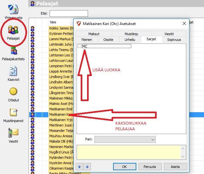This screenshot has height=174, width=204.
Task: Click player icon next to Mäkelä Olli
Action: click(32, 141)
